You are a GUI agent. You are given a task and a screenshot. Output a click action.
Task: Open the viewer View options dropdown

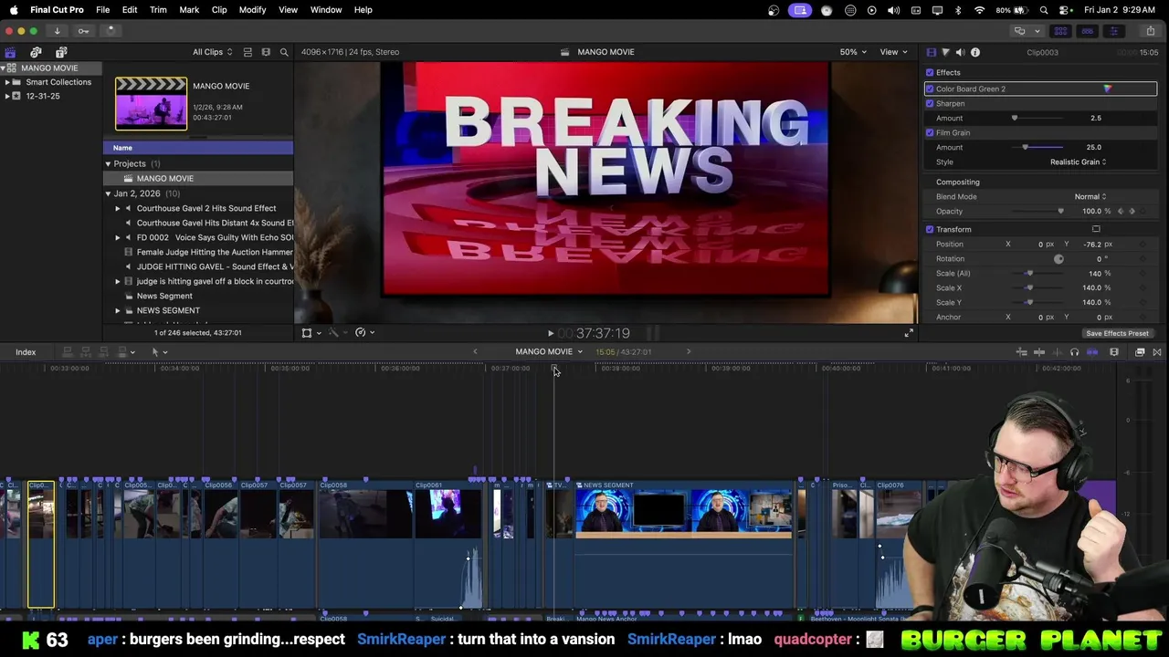coord(892,52)
